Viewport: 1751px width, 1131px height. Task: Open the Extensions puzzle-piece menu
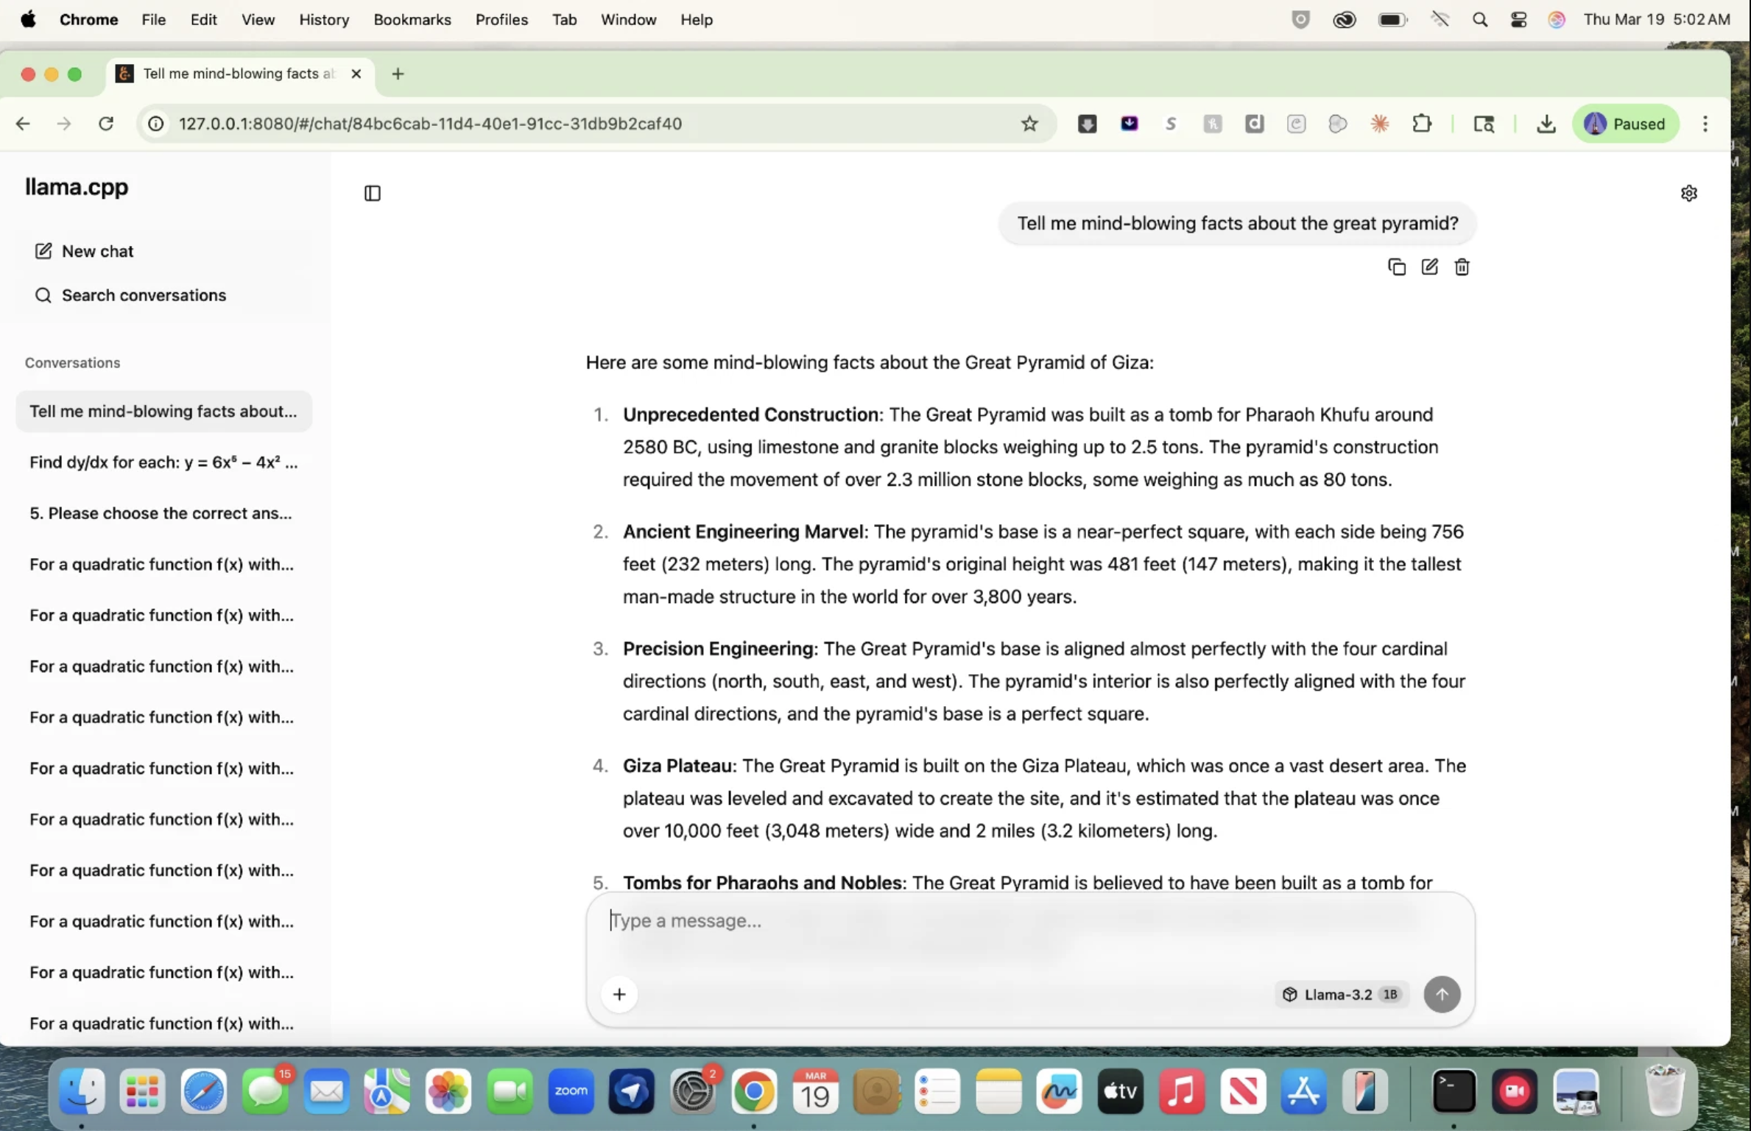[1422, 124]
